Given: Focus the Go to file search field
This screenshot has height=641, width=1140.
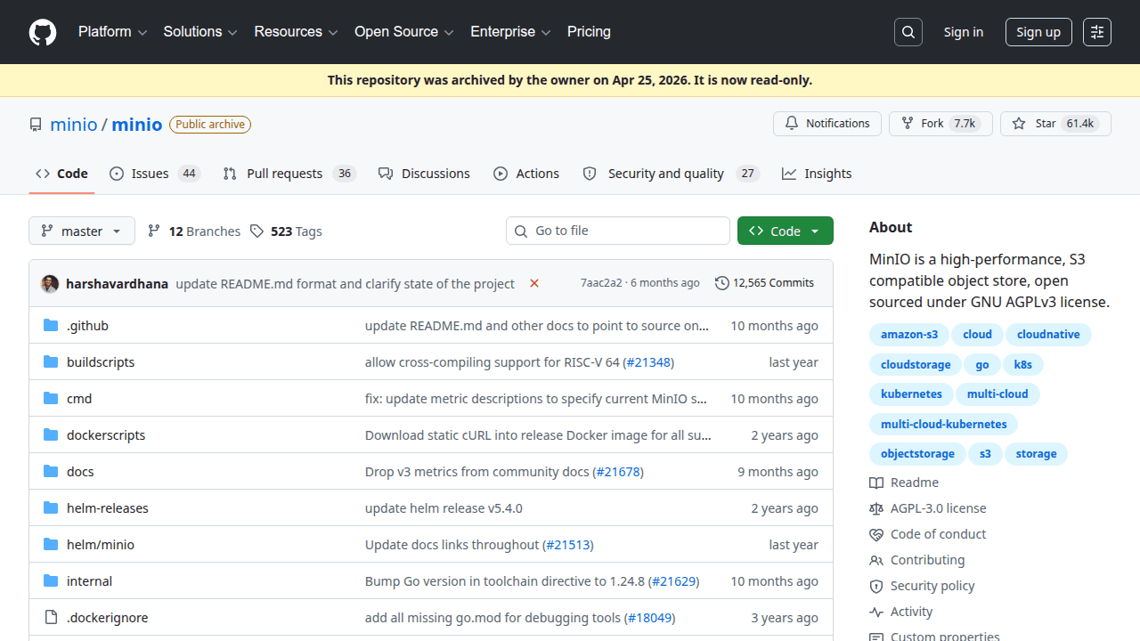Looking at the screenshot, I should pos(618,231).
